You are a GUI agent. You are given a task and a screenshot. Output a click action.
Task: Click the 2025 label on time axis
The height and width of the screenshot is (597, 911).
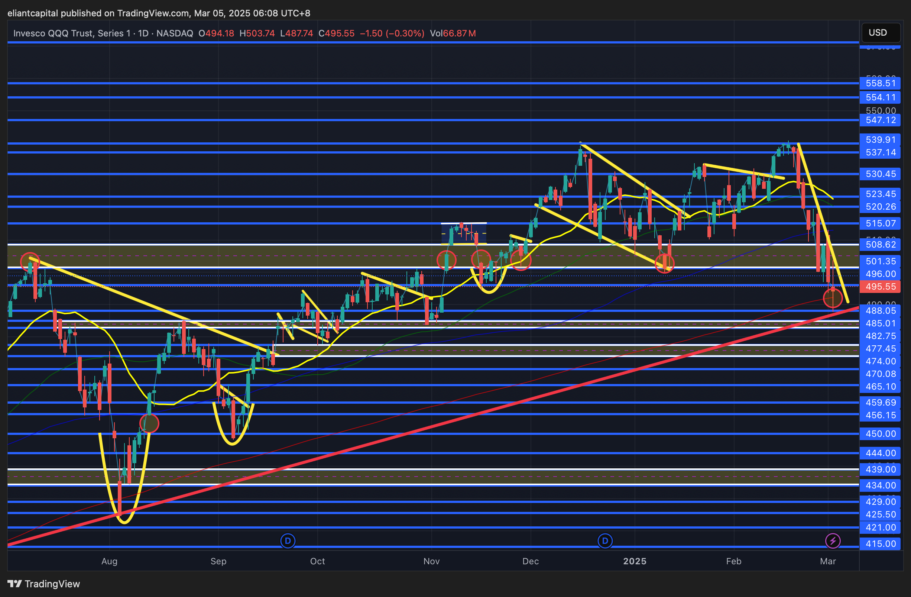(x=635, y=561)
